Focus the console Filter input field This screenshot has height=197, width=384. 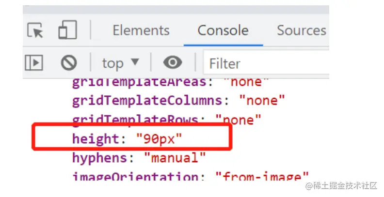coord(267,63)
